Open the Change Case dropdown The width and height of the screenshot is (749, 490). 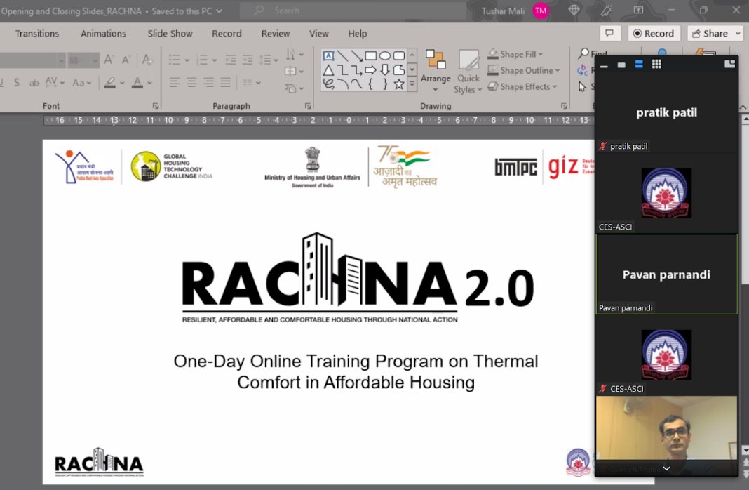[81, 83]
